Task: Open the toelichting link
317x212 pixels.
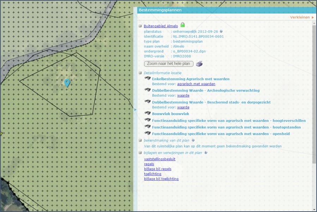Action: (x=153, y=174)
